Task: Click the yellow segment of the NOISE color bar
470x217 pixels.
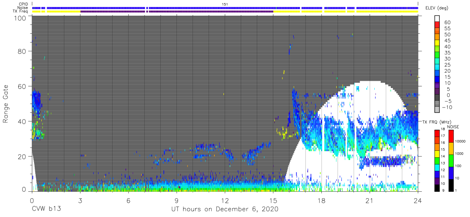Action: (x=450, y=148)
